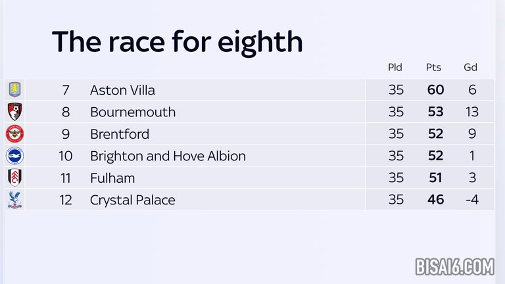Click the Crystal Palace eagle crest
The height and width of the screenshot is (284, 505).
(15, 200)
